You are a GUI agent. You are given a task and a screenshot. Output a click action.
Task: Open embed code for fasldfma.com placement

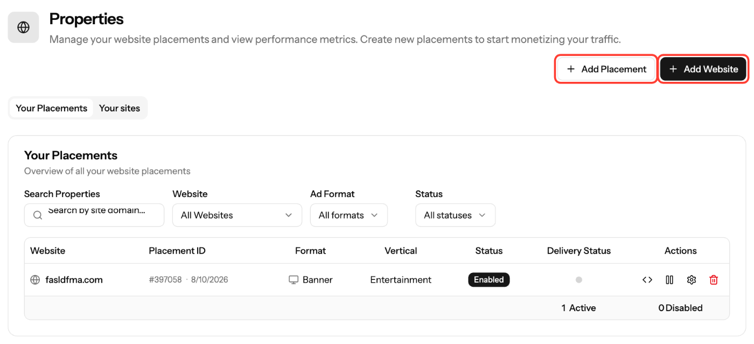[647, 280]
